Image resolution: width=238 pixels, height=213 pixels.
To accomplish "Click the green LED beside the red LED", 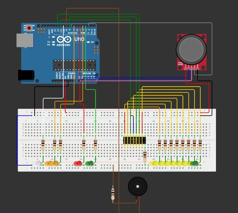I will pos(89,163).
